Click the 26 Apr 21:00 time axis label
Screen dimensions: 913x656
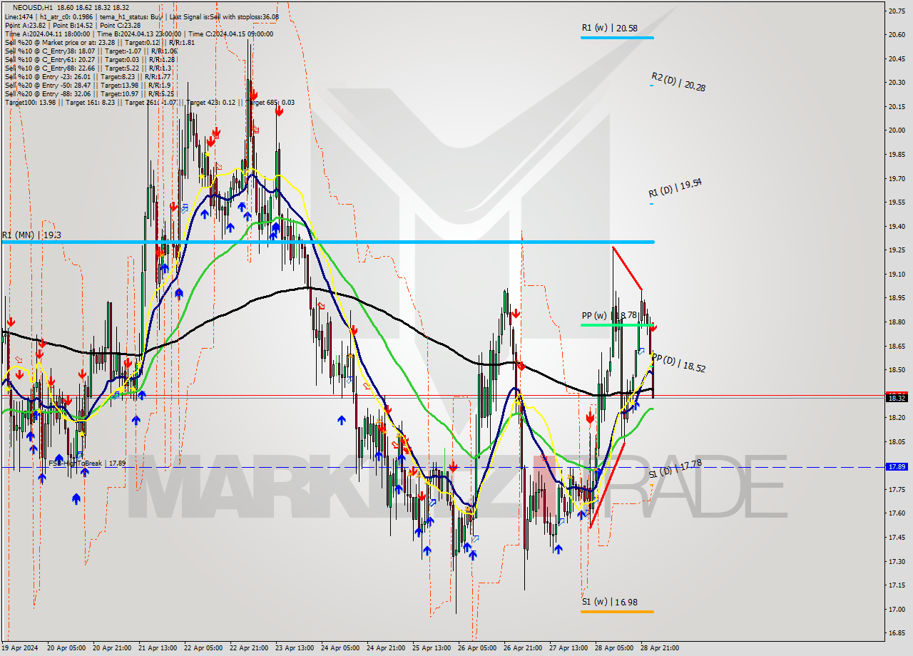pyautogui.click(x=523, y=648)
